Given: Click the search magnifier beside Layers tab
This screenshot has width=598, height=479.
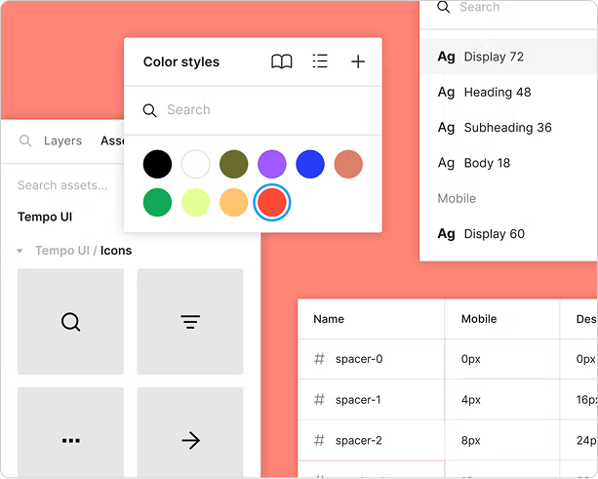Looking at the screenshot, I should click(x=25, y=140).
